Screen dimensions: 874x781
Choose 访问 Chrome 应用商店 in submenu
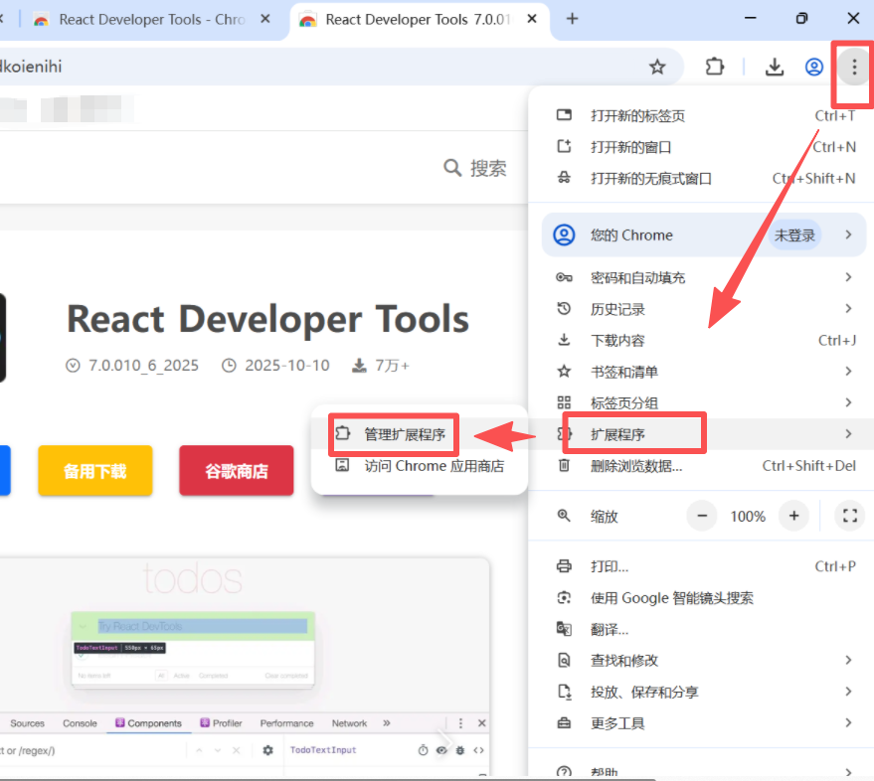420,466
